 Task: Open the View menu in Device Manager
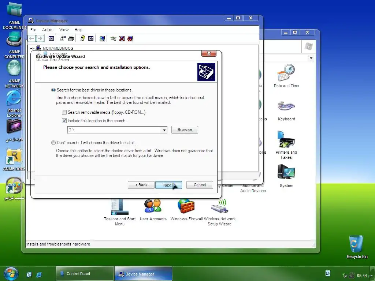pos(64,30)
